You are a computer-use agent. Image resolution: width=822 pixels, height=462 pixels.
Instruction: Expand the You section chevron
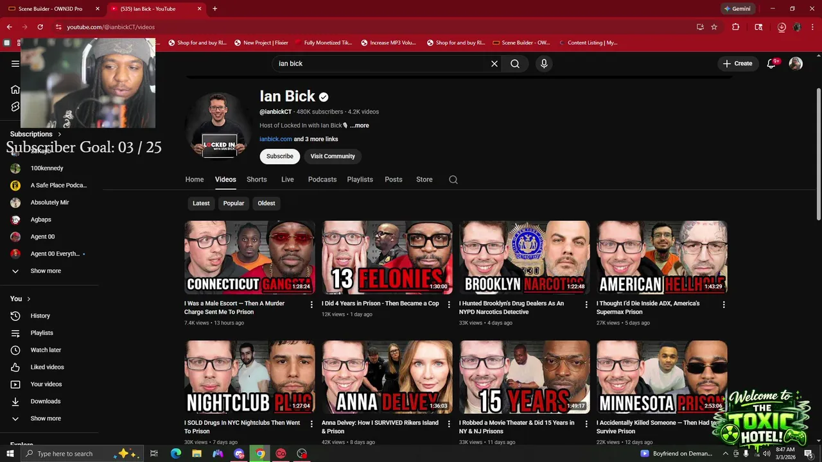click(29, 299)
